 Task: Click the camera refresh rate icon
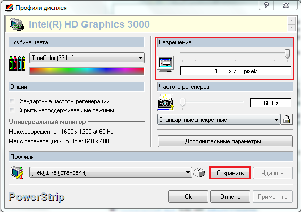click(165, 102)
